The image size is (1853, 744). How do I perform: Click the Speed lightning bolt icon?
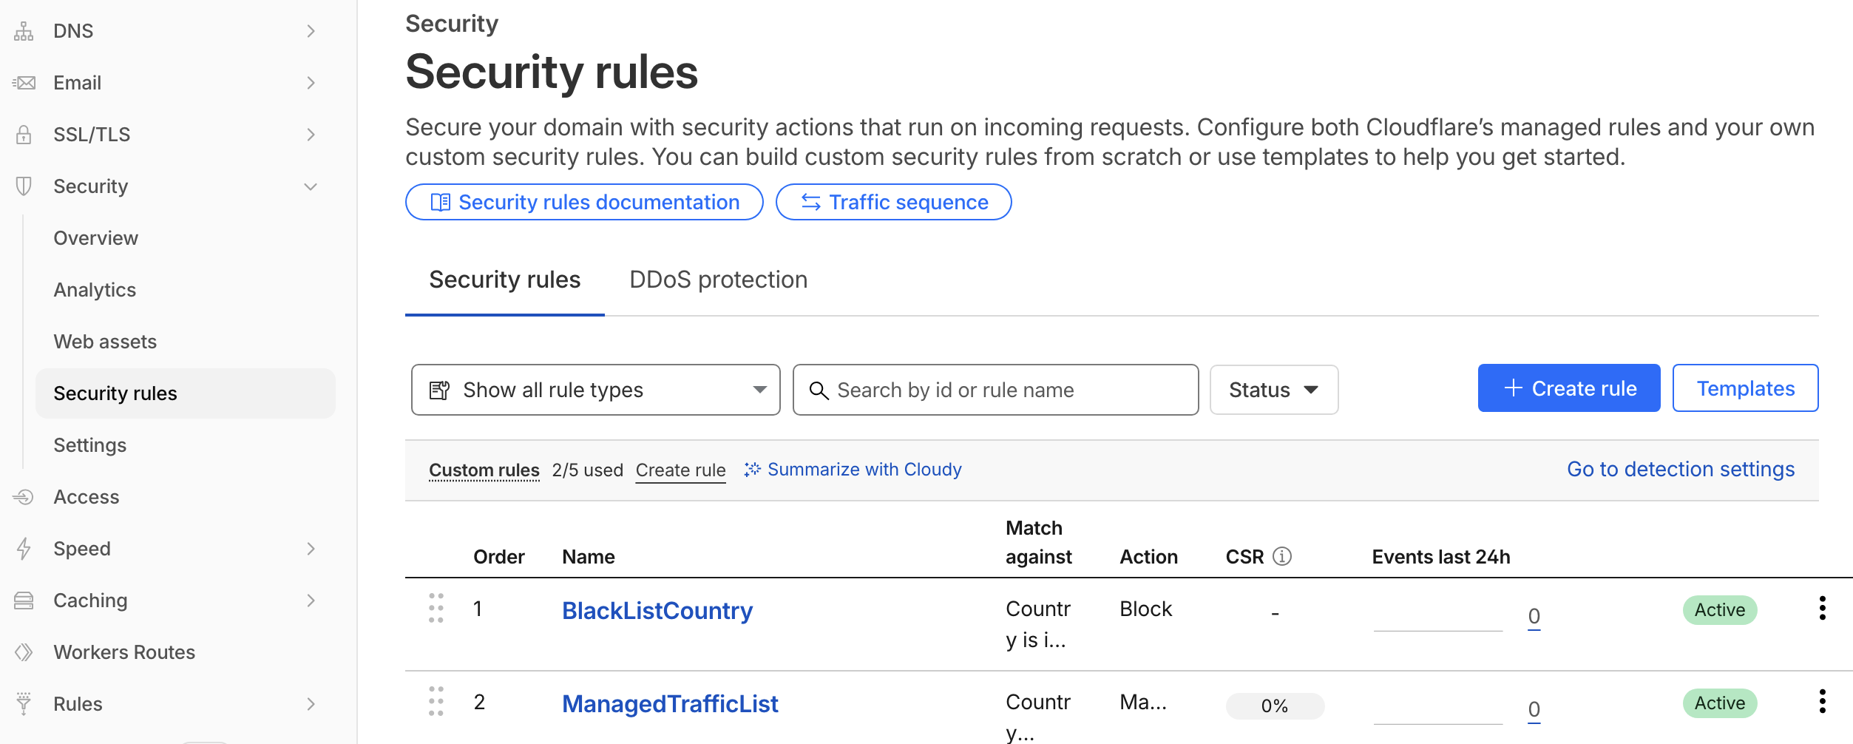(x=24, y=549)
